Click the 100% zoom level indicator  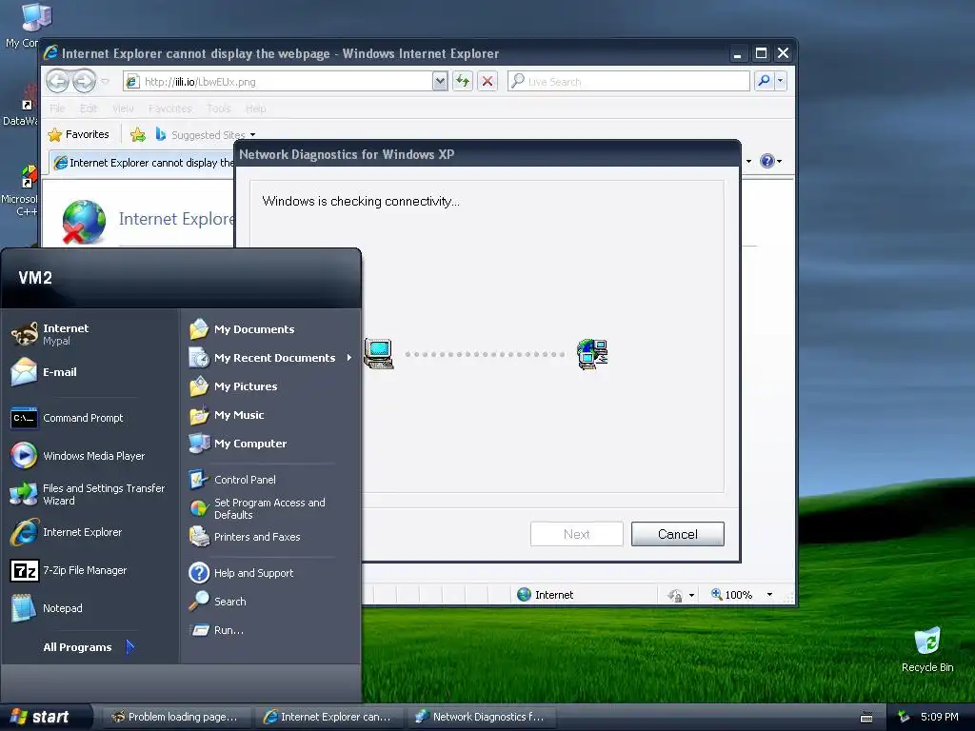(732, 595)
